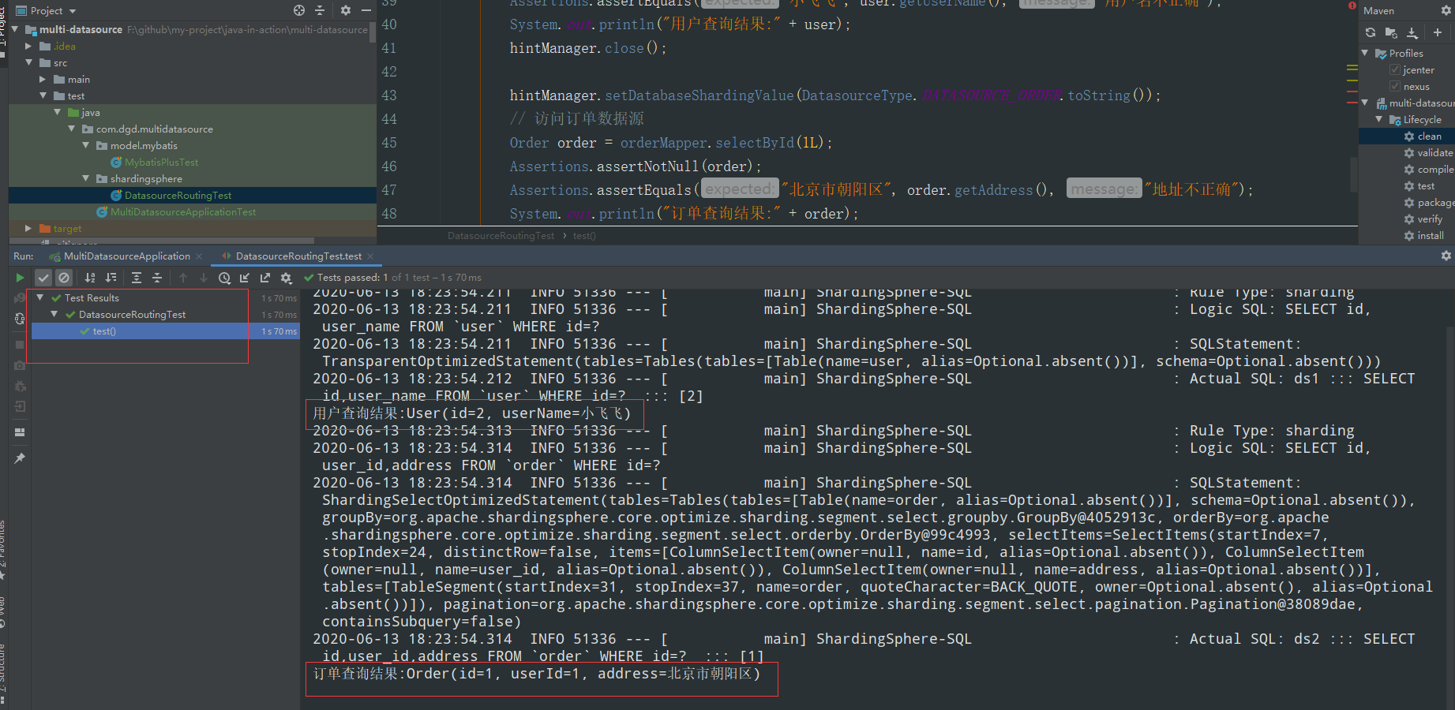This screenshot has height=710, width=1455.
Task: Uncheck the nexus profile
Action: [1396, 86]
